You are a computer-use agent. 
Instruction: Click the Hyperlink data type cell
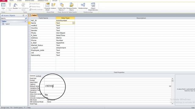click(x=65, y=43)
